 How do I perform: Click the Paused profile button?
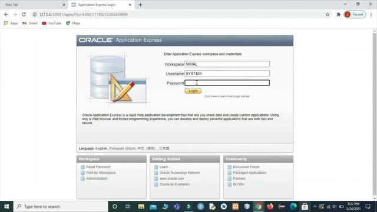(355, 14)
